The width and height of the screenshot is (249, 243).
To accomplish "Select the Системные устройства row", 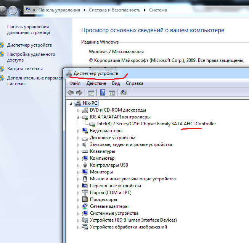I will [x=114, y=213].
